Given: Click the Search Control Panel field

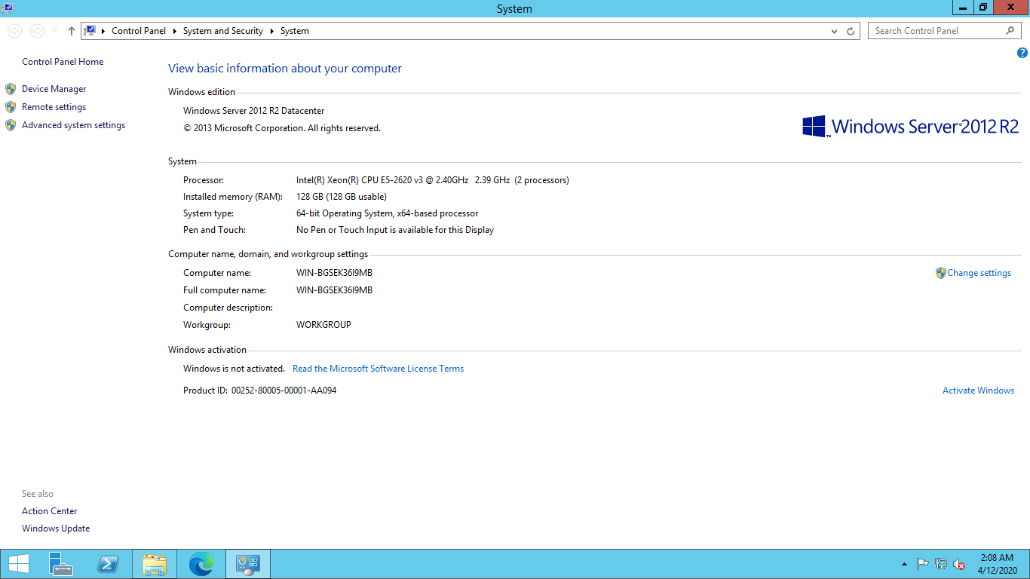Looking at the screenshot, I should (938, 31).
